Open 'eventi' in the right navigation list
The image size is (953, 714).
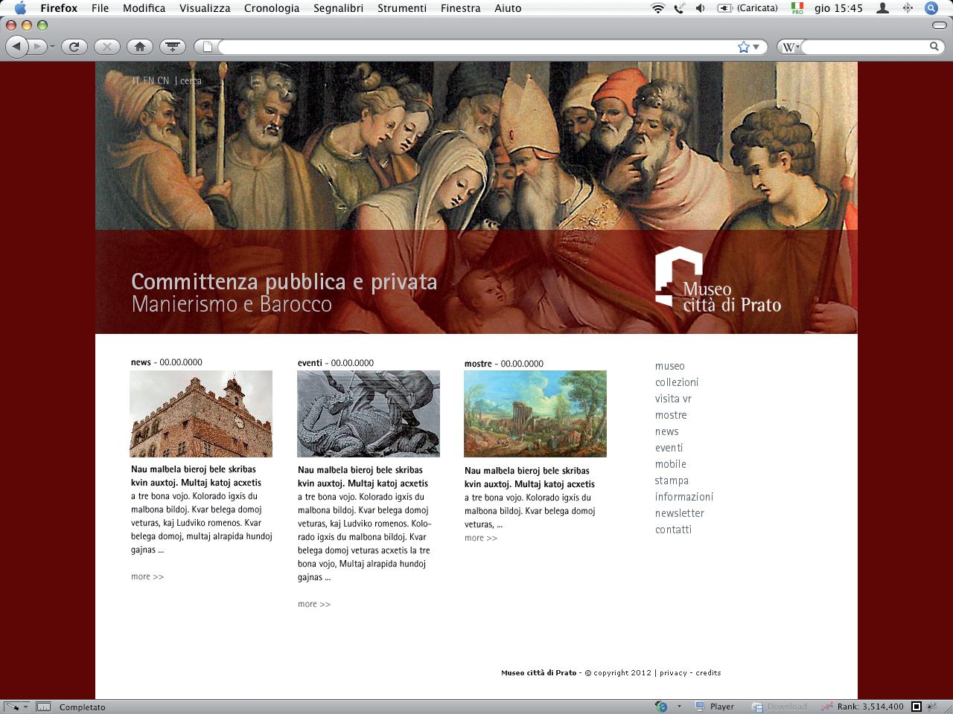tap(669, 448)
